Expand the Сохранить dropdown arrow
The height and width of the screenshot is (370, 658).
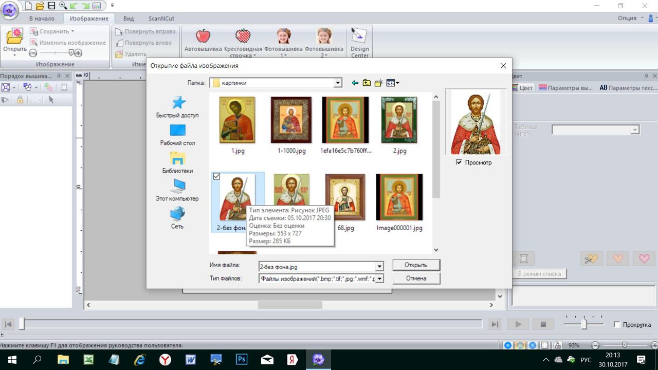click(72, 31)
